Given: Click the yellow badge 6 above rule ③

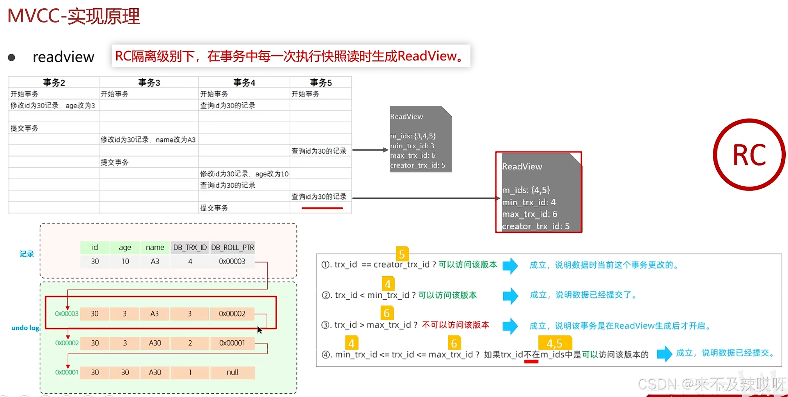Looking at the screenshot, I should 387,313.
